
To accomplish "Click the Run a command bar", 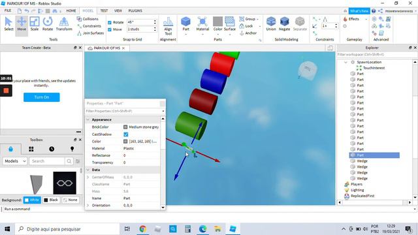I will tap(209, 209).
